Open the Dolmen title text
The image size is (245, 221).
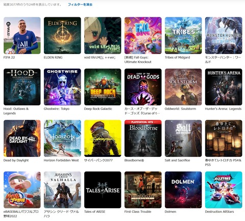[x=170, y=212]
